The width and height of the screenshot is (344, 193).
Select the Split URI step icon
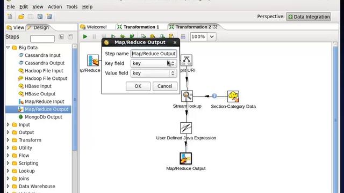pos(187,60)
